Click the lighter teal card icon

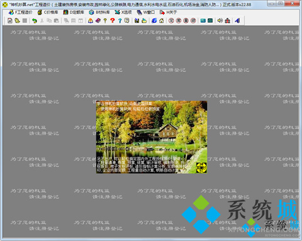coord(203,21)
